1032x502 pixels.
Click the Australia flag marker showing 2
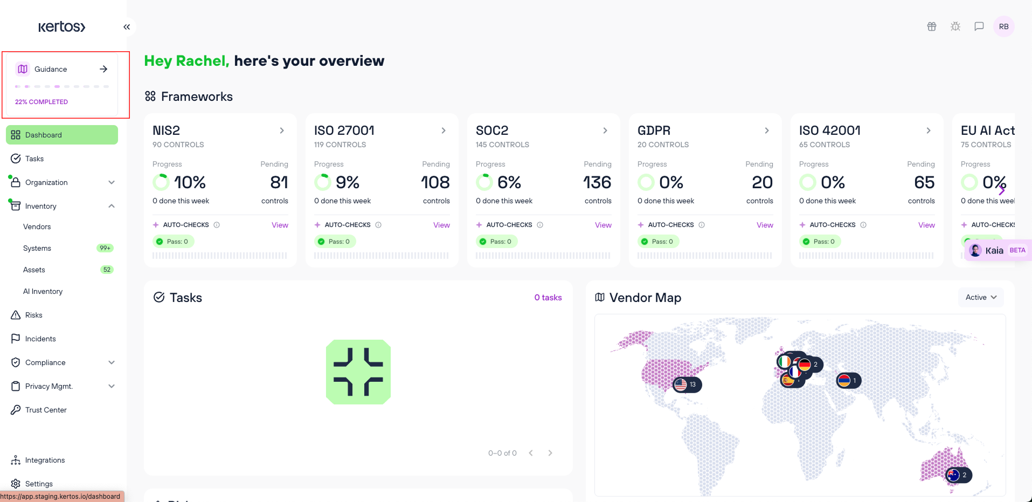pos(959,475)
